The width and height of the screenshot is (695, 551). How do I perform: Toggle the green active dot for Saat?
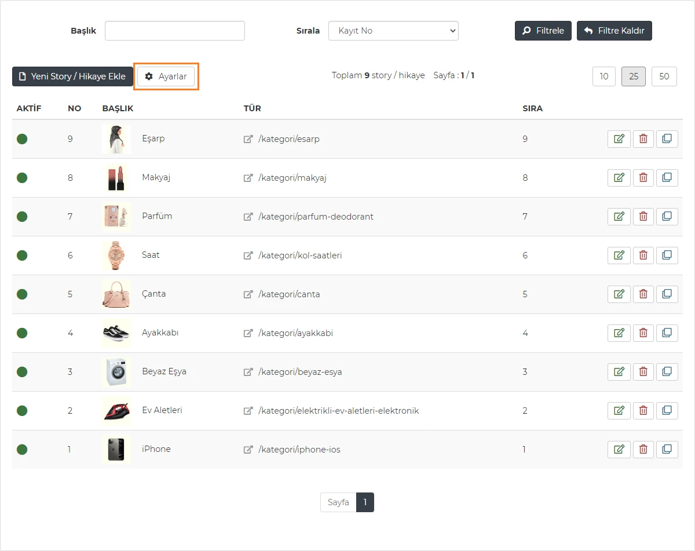(x=22, y=256)
